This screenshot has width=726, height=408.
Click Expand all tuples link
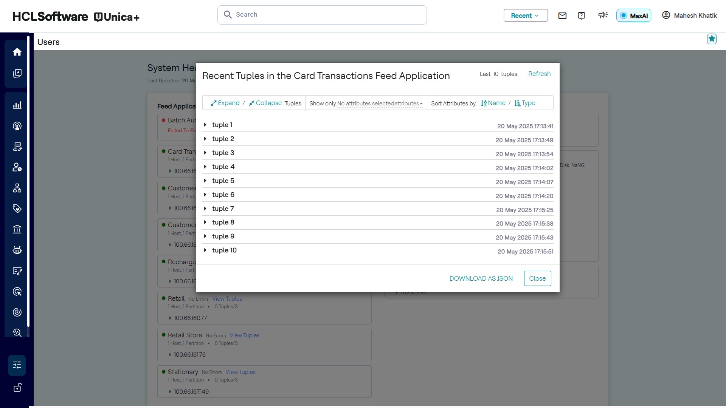point(225,103)
